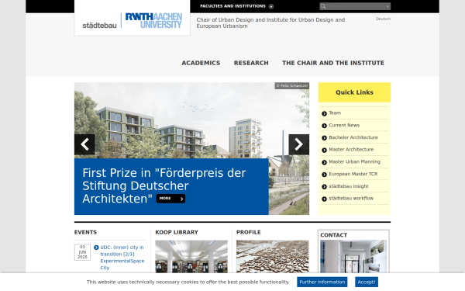The width and height of the screenshot is (465, 291).
Task: Click the Profile heading
Action: 249,232
